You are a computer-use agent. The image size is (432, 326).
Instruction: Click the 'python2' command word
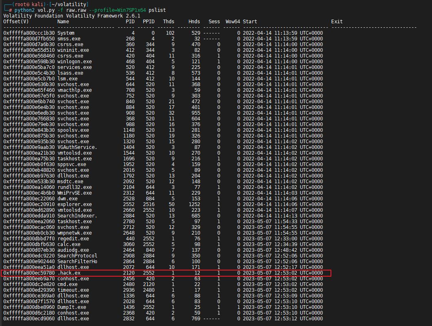click(x=24, y=10)
